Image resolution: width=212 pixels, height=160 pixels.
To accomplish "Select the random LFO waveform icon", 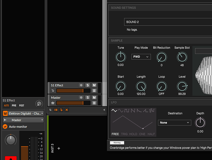I will pos(152,110).
